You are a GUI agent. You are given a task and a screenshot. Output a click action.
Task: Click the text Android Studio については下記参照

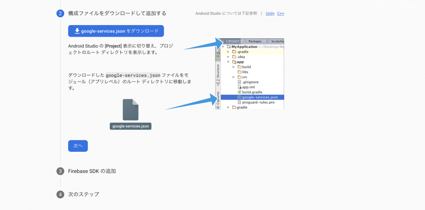226,13
